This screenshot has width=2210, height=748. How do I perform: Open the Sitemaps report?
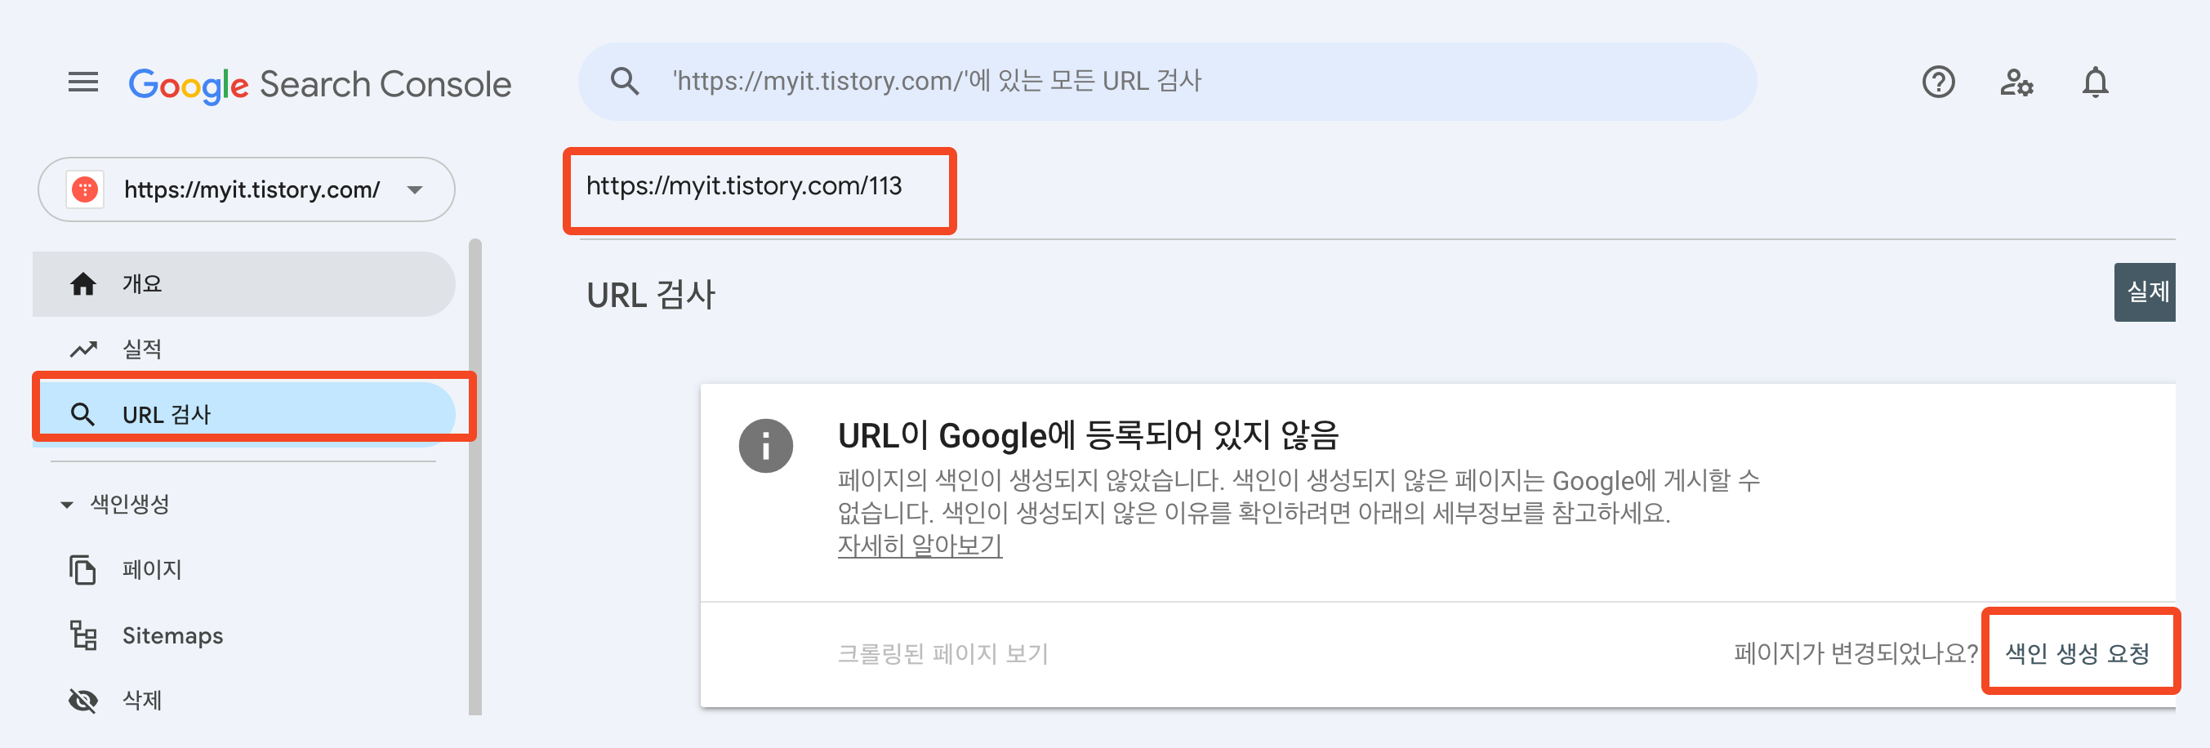[x=243, y=634]
